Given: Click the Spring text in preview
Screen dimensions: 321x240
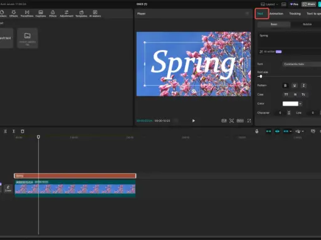Looking at the screenshot, I should [x=193, y=64].
